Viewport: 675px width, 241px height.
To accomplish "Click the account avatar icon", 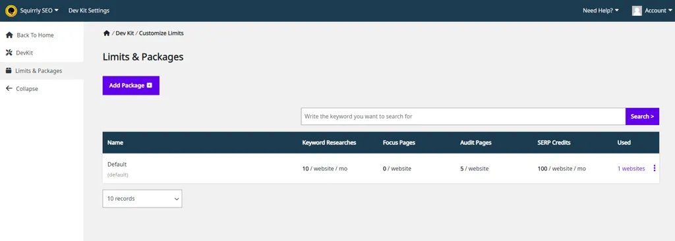I will click(637, 11).
